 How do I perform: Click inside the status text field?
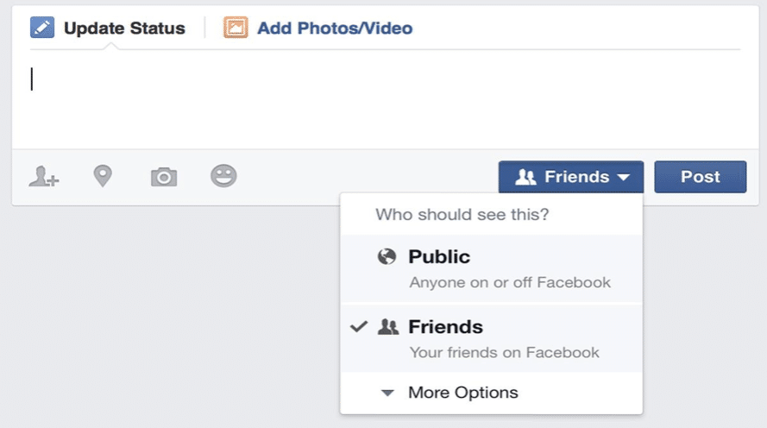tap(385, 99)
